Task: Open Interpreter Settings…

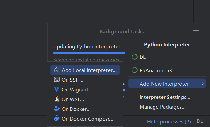Action: click(x=165, y=97)
